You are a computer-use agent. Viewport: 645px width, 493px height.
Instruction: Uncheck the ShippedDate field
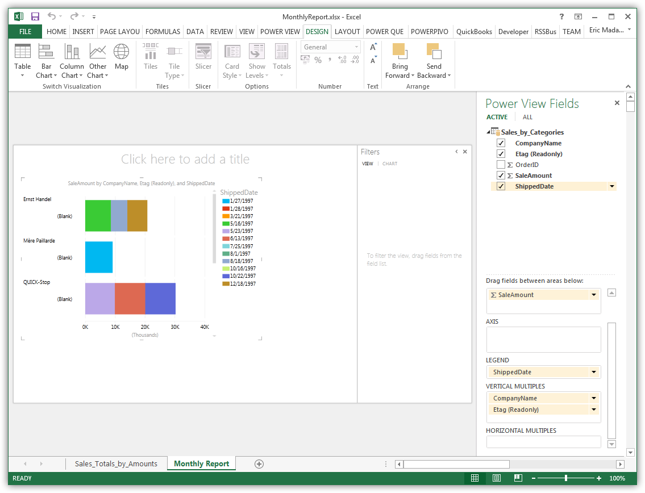point(501,186)
